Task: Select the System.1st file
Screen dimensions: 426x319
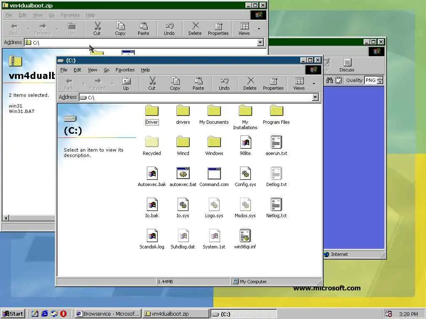Action: 214,239
